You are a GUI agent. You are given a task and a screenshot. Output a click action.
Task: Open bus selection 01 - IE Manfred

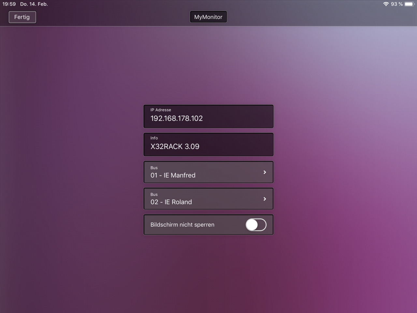pyautogui.click(x=208, y=172)
